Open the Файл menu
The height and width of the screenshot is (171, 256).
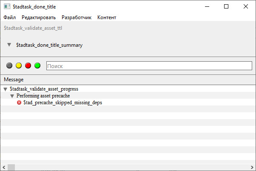(10, 17)
